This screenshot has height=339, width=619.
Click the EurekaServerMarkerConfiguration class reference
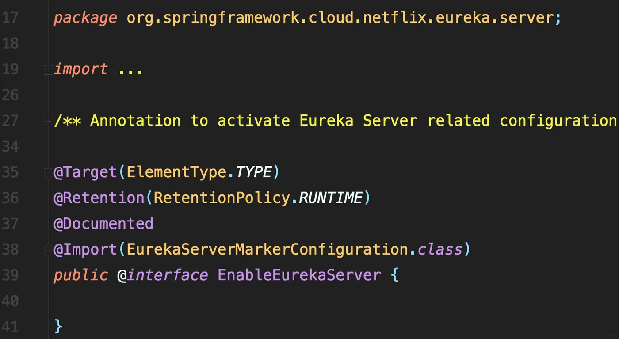267,249
